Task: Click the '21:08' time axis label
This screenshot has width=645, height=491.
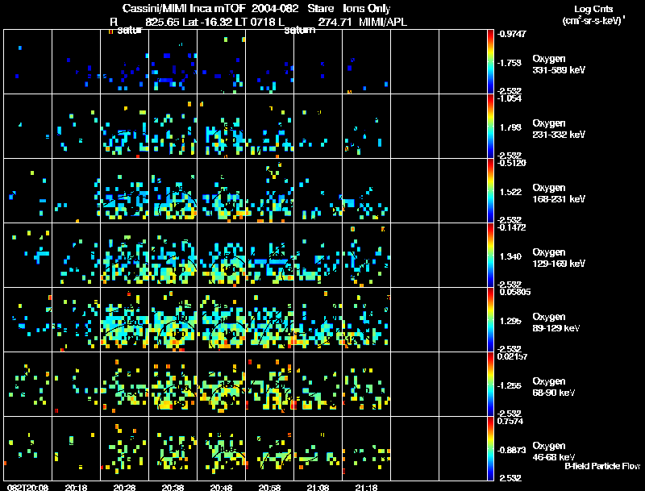Action: [x=318, y=487]
